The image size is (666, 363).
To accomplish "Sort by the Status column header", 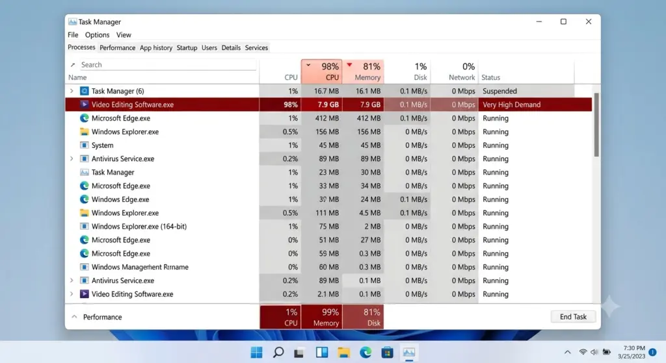I will 490,77.
